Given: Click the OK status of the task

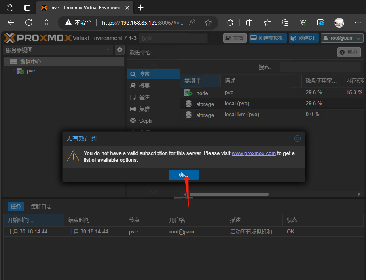Looking at the screenshot, I should (x=291, y=232).
